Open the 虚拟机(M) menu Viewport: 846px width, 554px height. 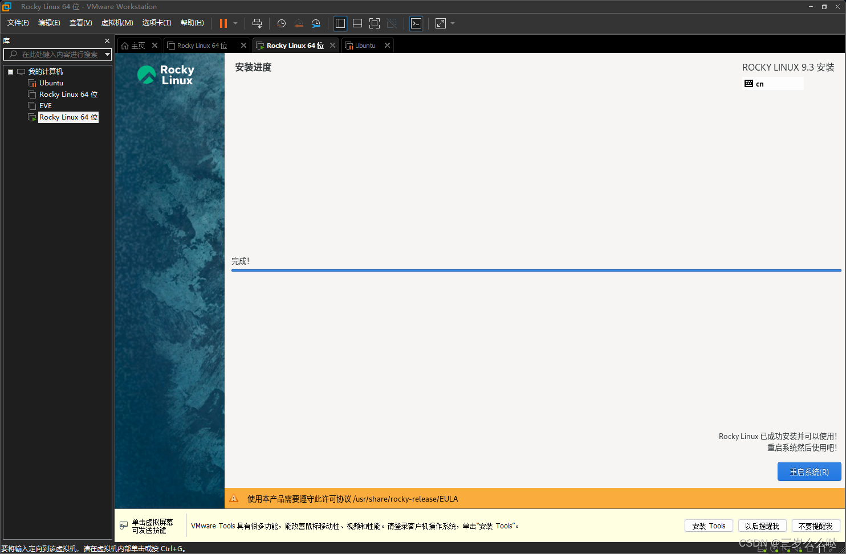pos(117,23)
